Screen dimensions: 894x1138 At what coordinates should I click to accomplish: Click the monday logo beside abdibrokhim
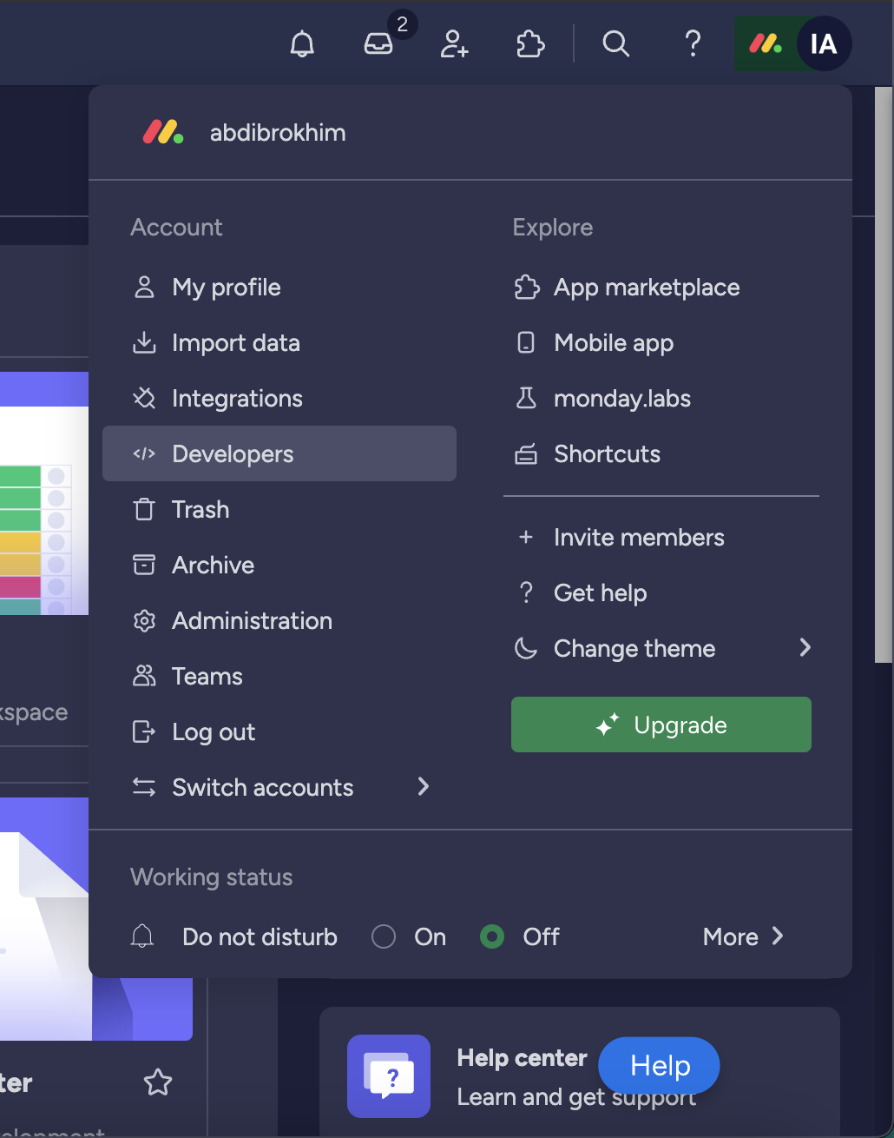tap(163, 133)
